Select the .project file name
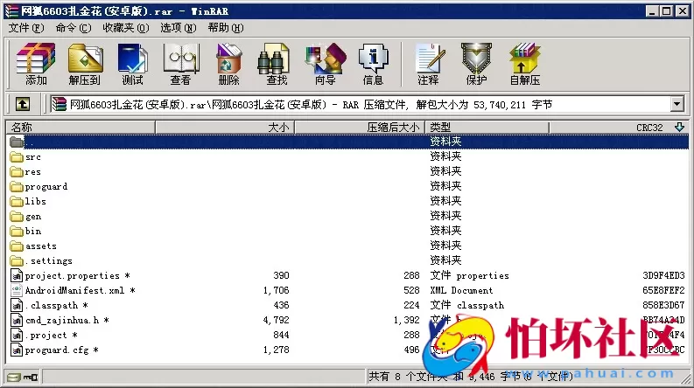This screenshot has width=694, height=388. point(52,335)
